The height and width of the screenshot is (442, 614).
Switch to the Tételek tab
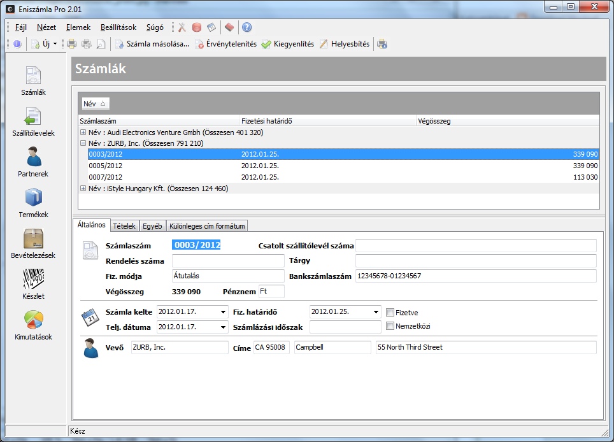tap(124, 226)
